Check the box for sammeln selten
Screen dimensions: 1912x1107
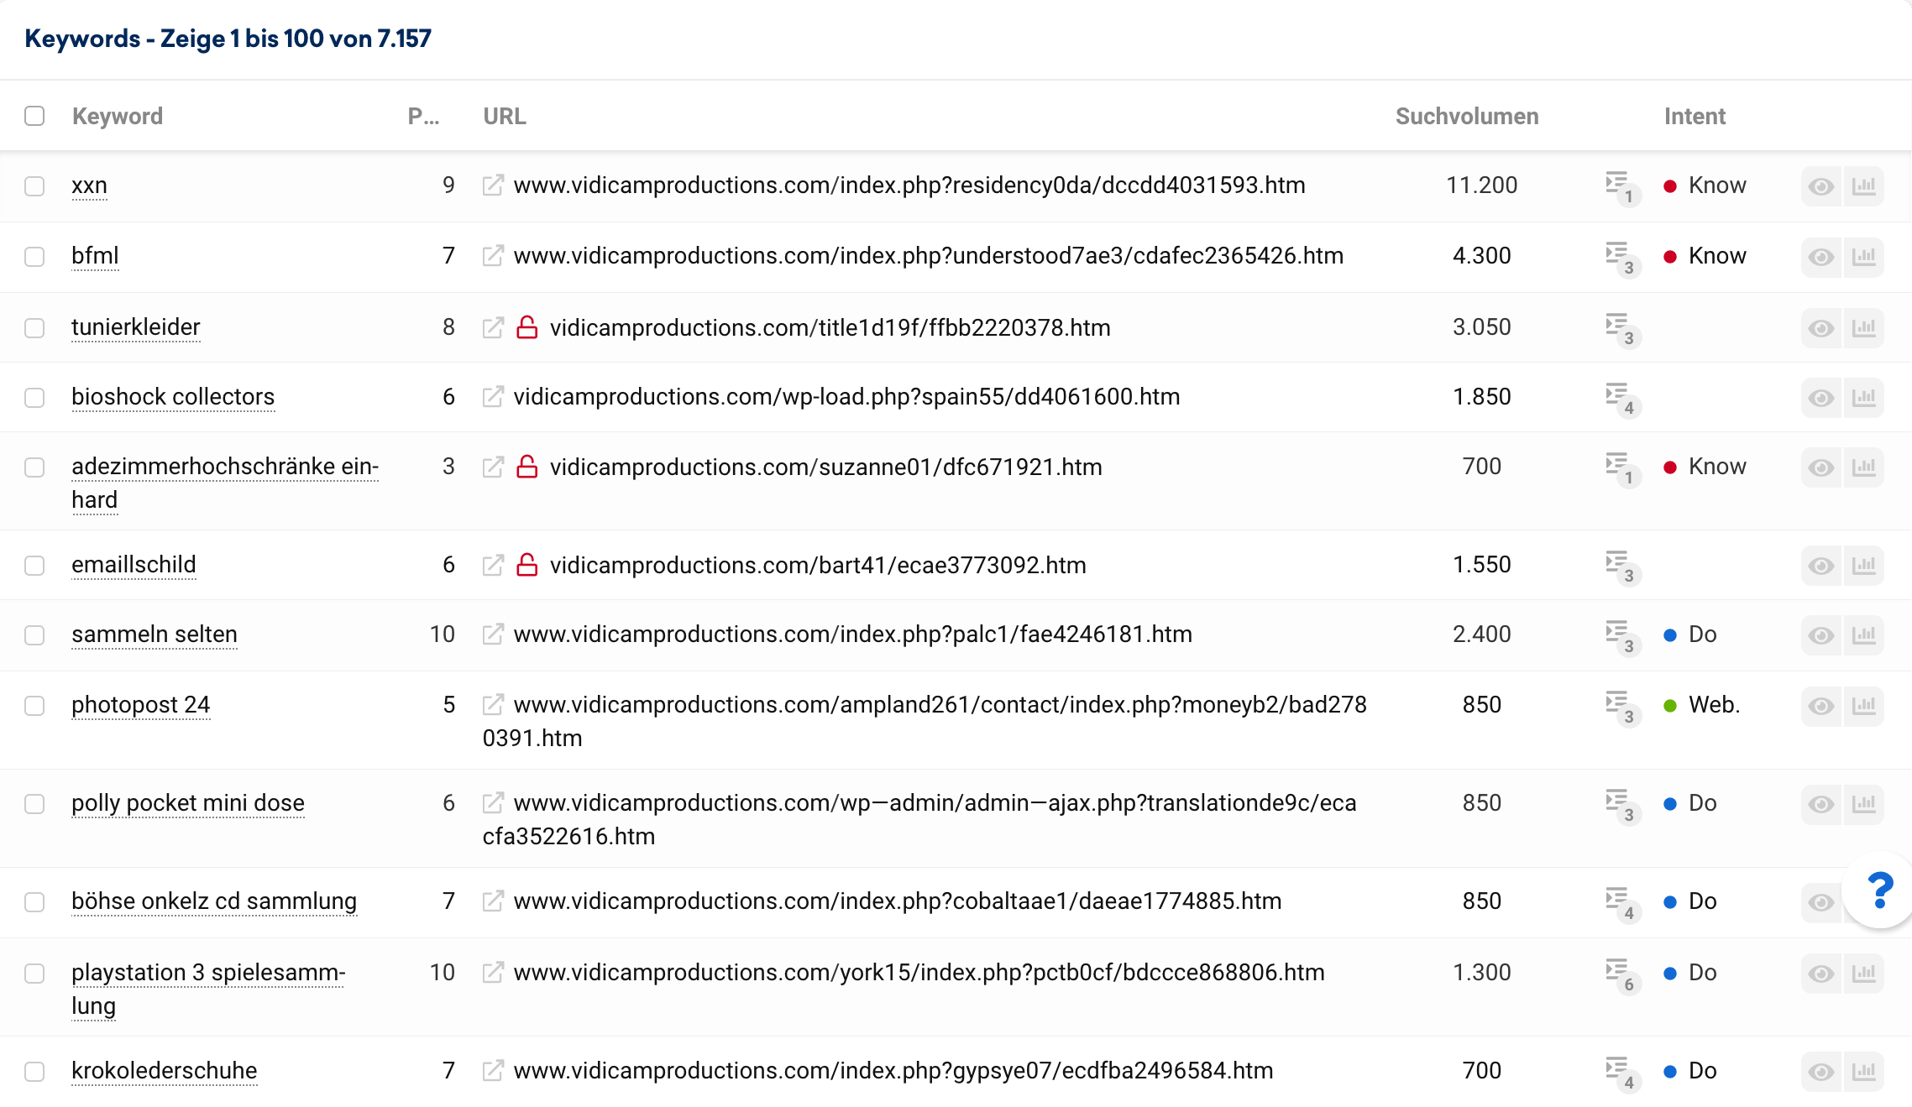[34, 634]
